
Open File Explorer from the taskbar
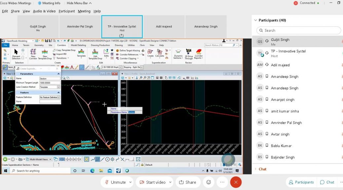(x=101, y=171)
